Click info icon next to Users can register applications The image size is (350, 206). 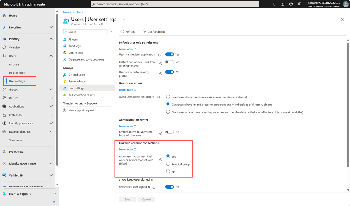click(x=160, y=55)
